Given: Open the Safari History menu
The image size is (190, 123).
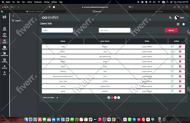Looking at the screenshot, I should click(x=30, y=2).
